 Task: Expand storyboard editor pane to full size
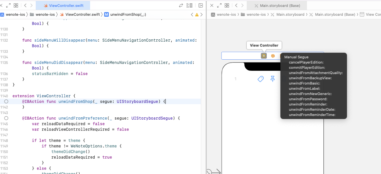click(x=219, y=5)
